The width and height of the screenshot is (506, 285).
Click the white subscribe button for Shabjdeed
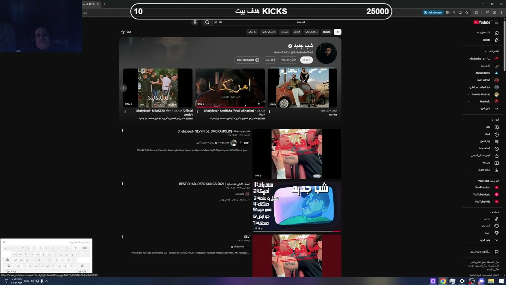[x=306, y=60]
